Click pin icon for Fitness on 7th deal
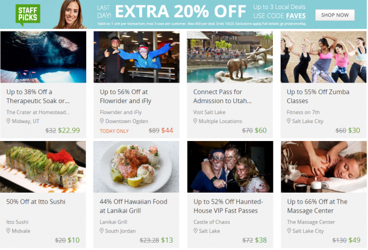 [x=289, y=121]
